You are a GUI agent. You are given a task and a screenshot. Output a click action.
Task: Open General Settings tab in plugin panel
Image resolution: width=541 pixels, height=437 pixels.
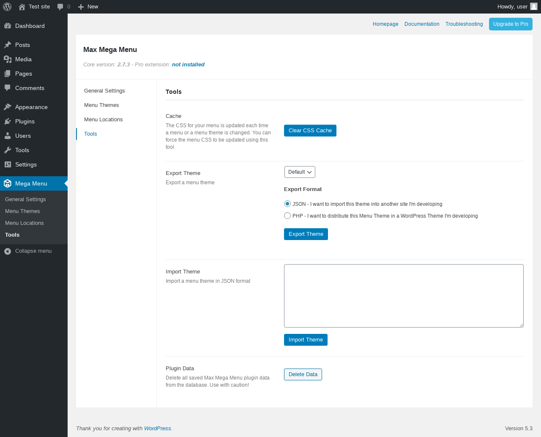[104, 91]
